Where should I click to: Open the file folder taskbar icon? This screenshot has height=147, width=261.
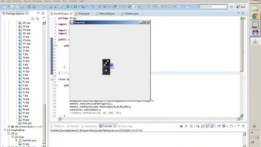255,9
